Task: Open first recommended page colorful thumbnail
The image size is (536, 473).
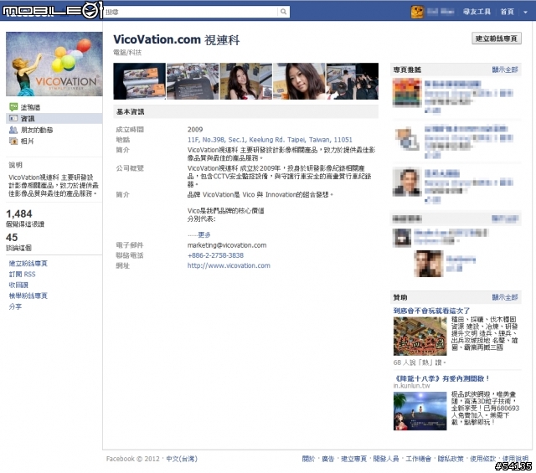Action: 406,92
